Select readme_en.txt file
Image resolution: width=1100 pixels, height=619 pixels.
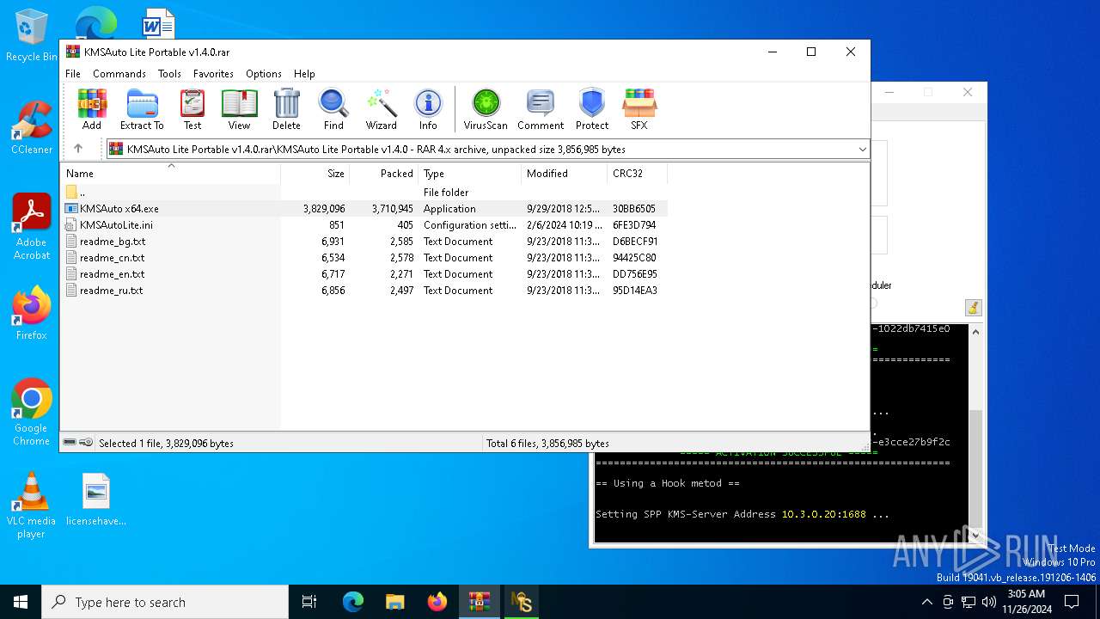[364, 274]
